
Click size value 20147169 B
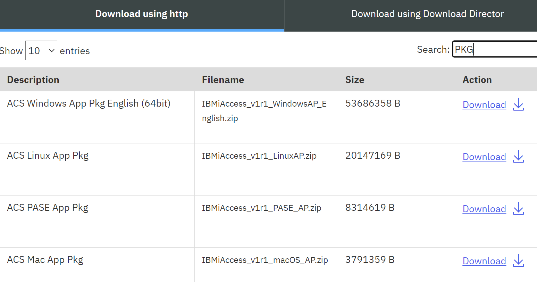pos(373,155)
